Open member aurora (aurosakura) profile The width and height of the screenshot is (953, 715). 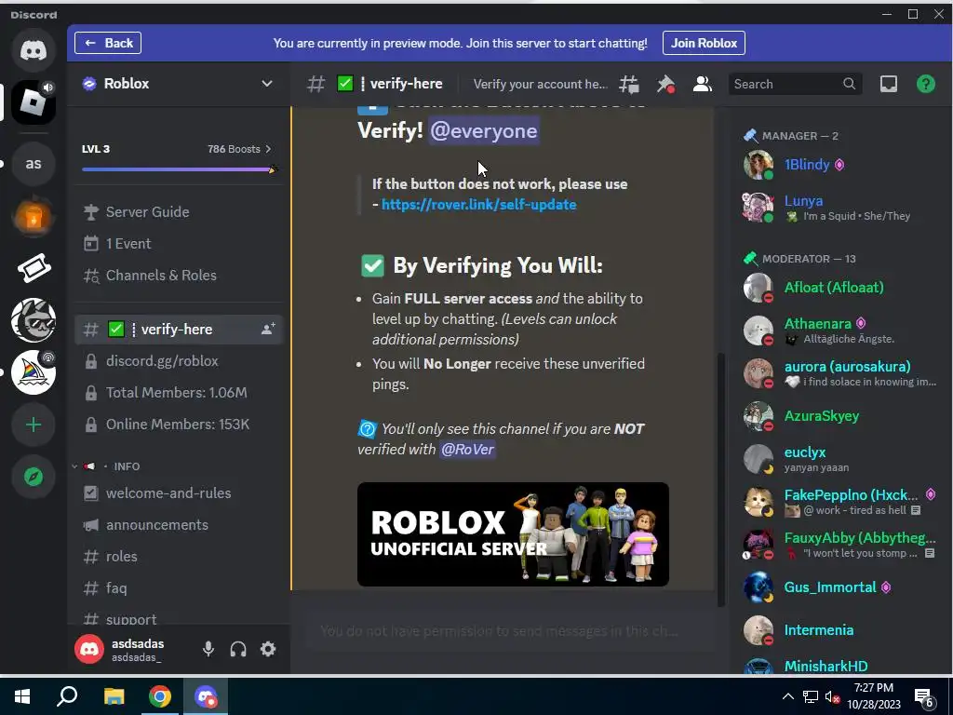(839, 372)
